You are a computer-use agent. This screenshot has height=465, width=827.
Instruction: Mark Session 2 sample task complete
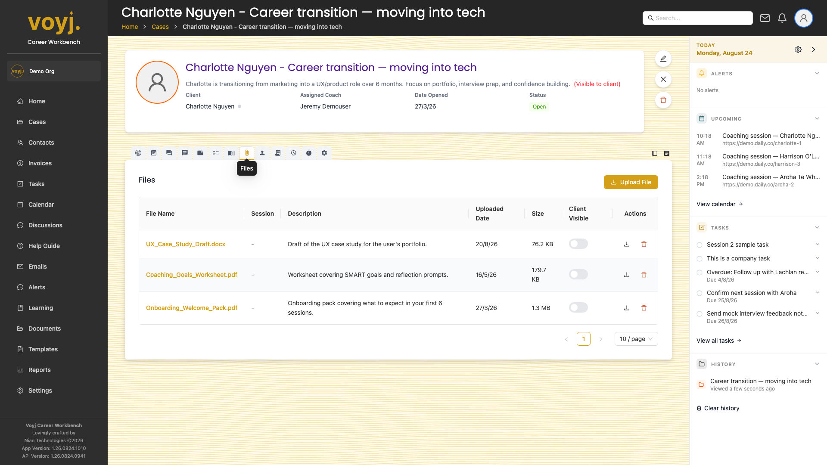click(700, 245)
